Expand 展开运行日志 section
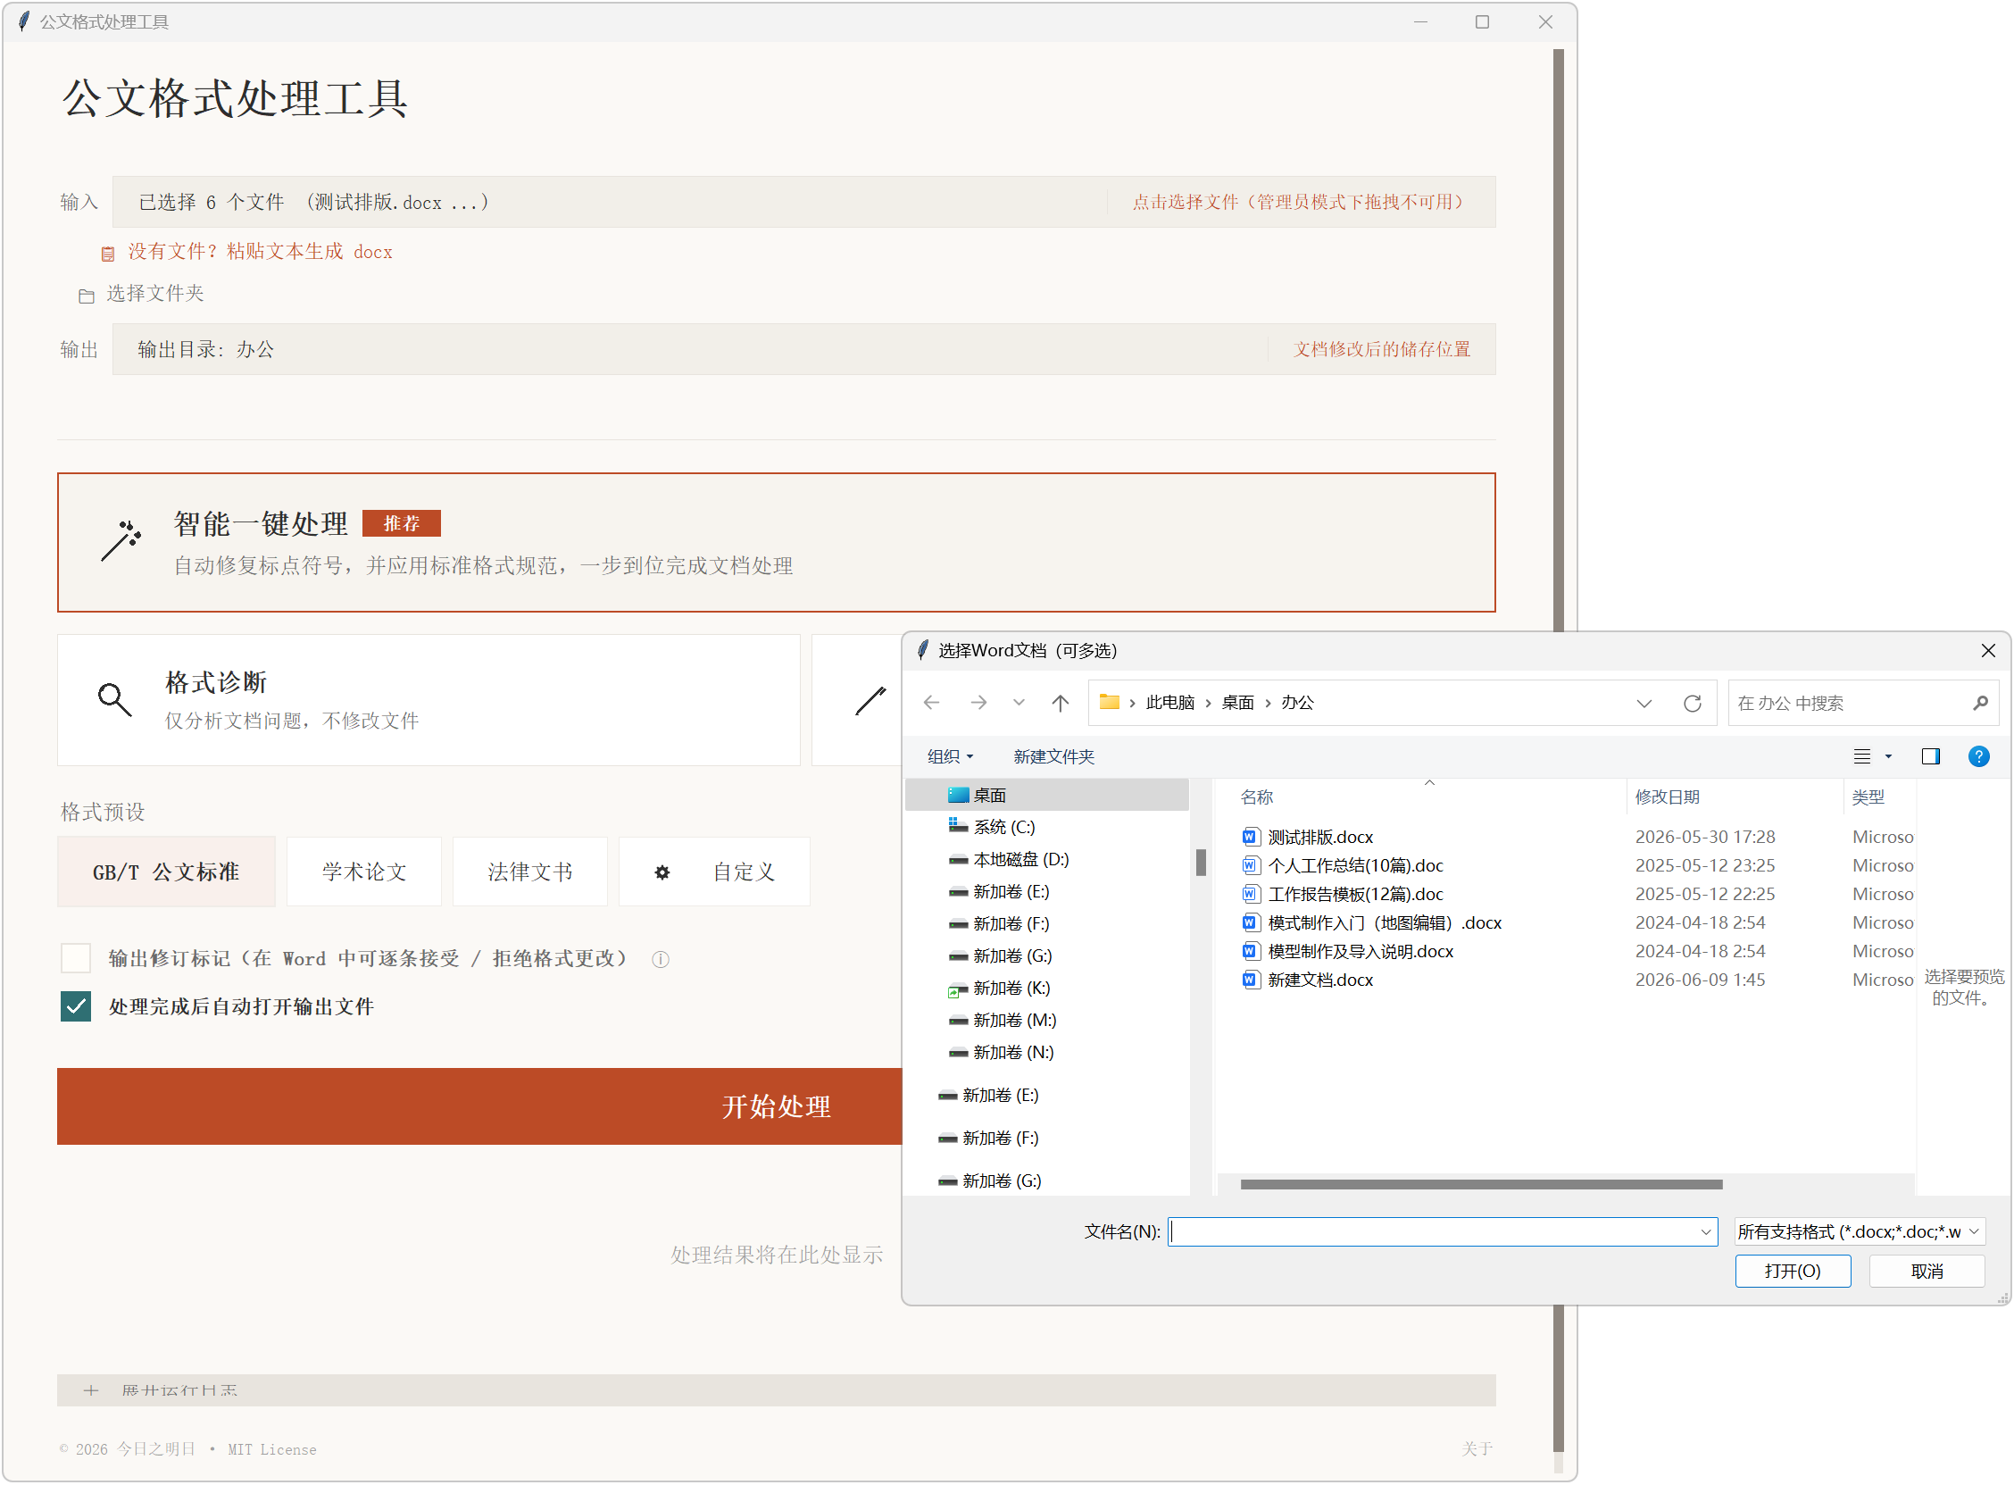The image size is (2014, 1485). coord(776,1390)
